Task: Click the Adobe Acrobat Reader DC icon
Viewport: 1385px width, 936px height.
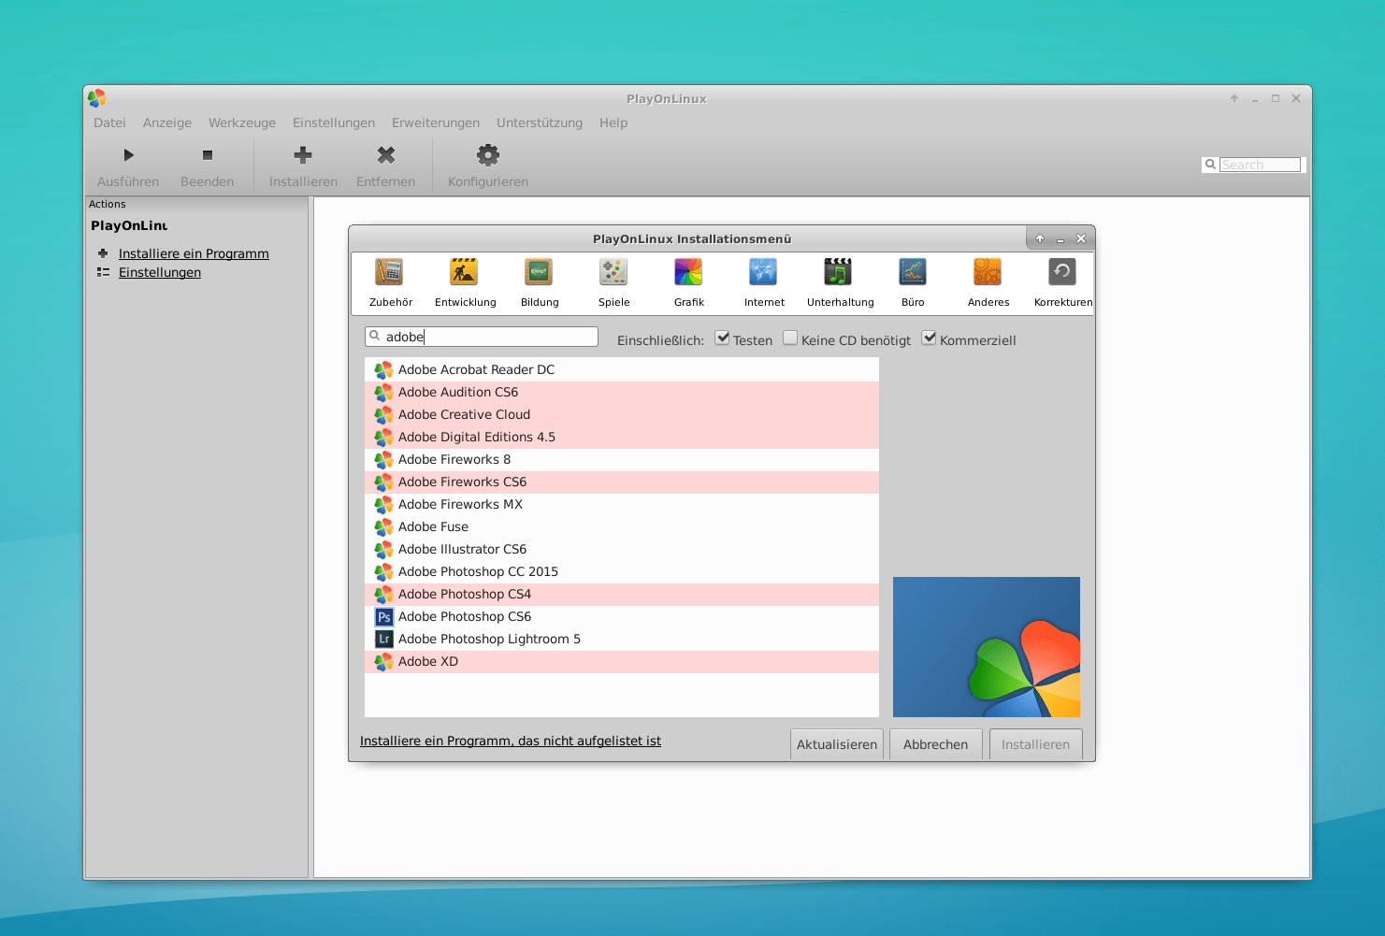Action: pyautogui.click(x=383, y=370)
